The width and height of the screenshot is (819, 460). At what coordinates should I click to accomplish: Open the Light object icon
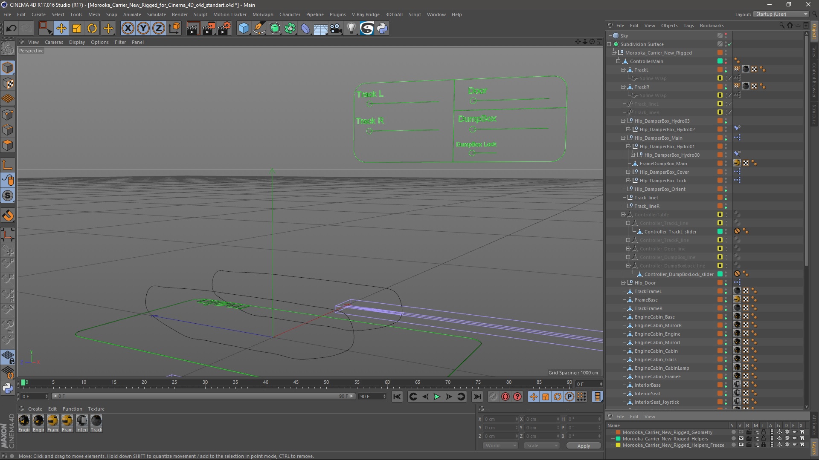coord(351,29)
